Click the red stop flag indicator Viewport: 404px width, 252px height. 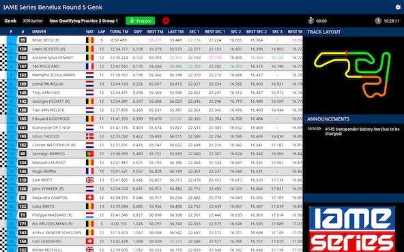166,21
